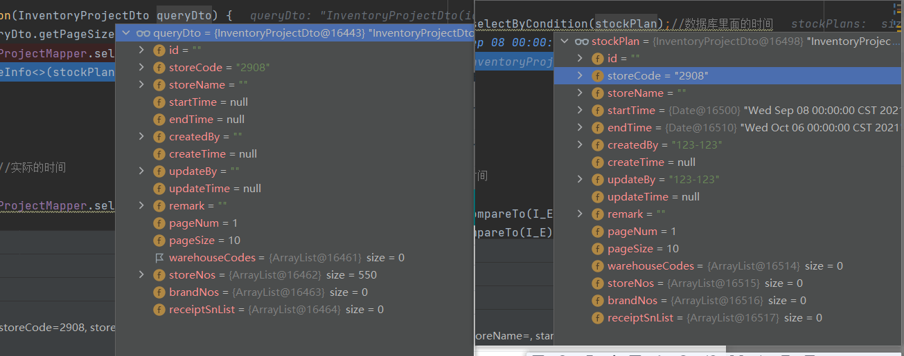Click the field icon of stockPlan id

[598, 59]
